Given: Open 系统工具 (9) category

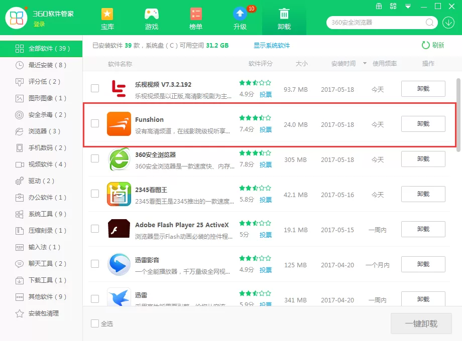Looking at the screenshot, I should pyautogui.click(x=41, y=214).
